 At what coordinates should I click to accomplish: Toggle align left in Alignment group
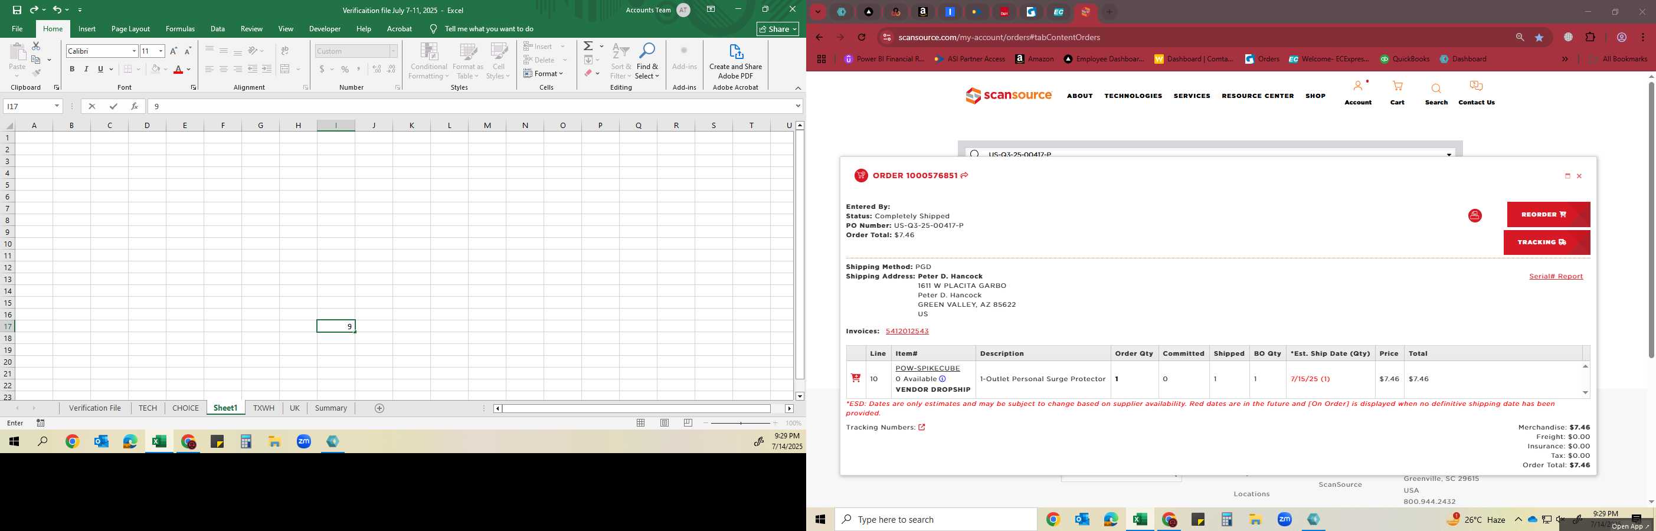pos(209,70)
